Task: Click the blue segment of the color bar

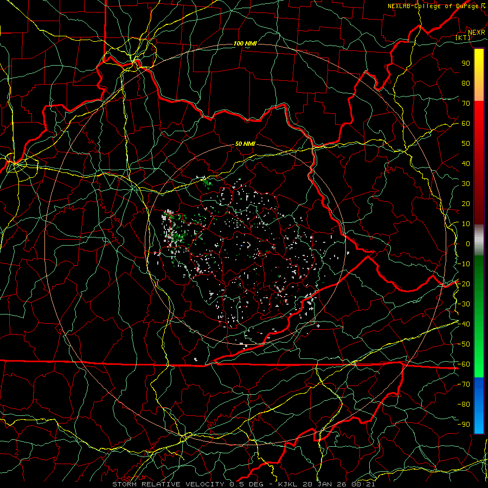Action: coord(479,405)
